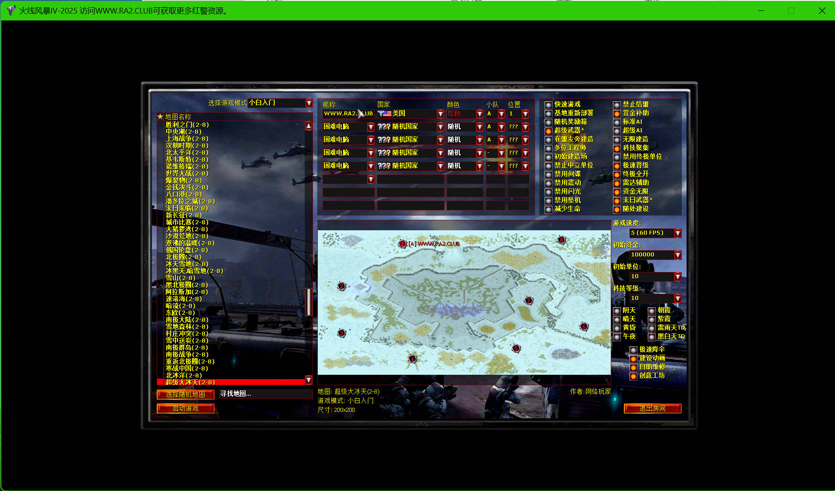Image resolution: width=835 pixels, height=491 pixels.
Task: Select the map 上海战争(2-8)
Action: tap(187, 139)
